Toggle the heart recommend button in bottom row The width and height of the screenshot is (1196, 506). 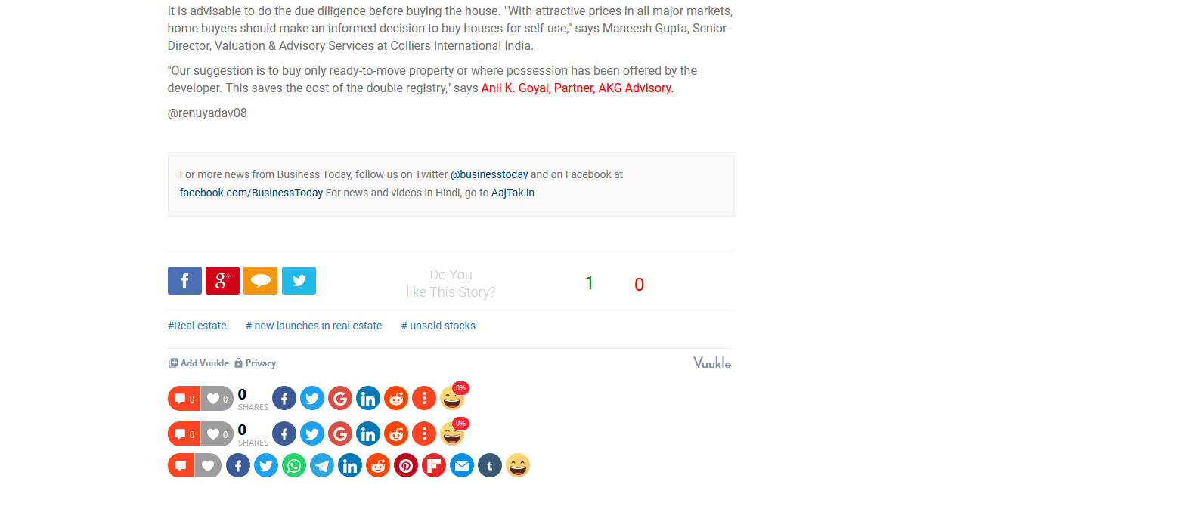(208, 465)
